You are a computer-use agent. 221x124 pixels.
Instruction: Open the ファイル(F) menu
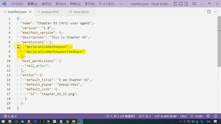pyautogui.click(x=17, y=4)
